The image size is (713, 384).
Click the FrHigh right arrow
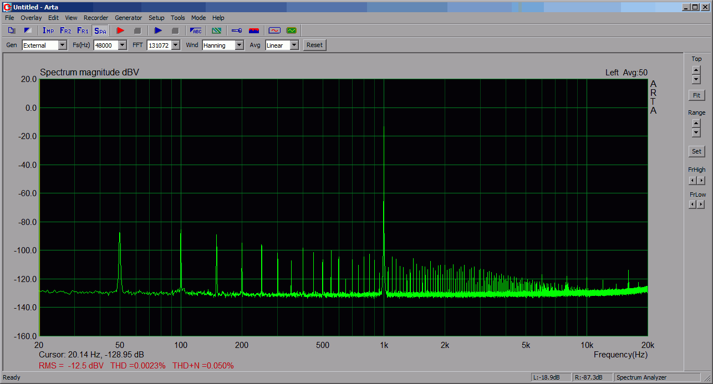click(701, 181)
